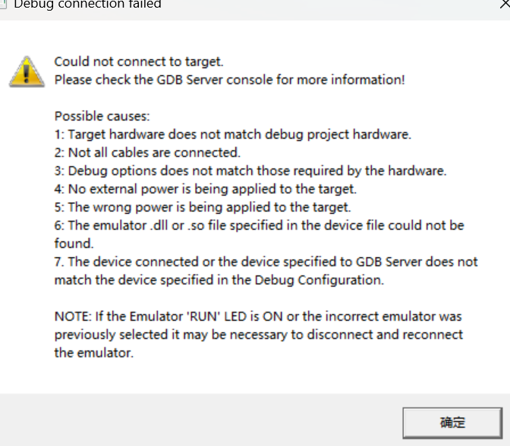Select cause 7 about GDB Server device
Viewport: 510px width, 446px height.
click(266, 262)
